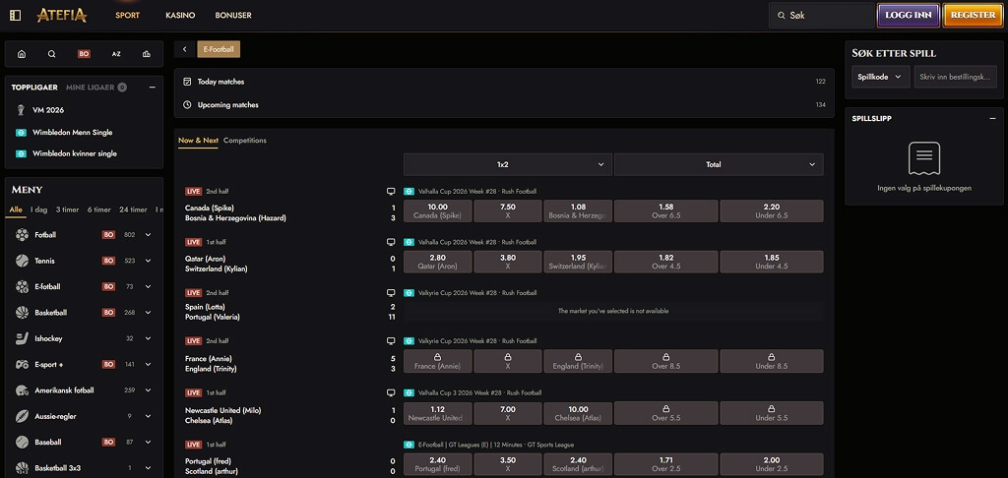Bet on Over 6.5 at 1.58
The height and width of the screenshot is (478, 1008).
pos(666,211)
